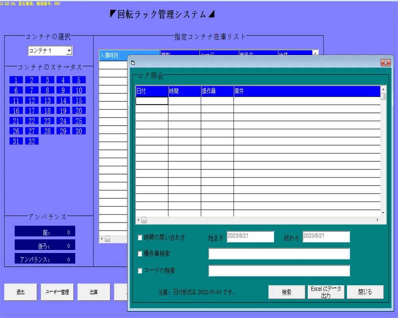Image resolution: width=398 pixels, height=318 pixels.
Task: Enable the 時間の問い合わせ checkbox
Action: point(140,238)
